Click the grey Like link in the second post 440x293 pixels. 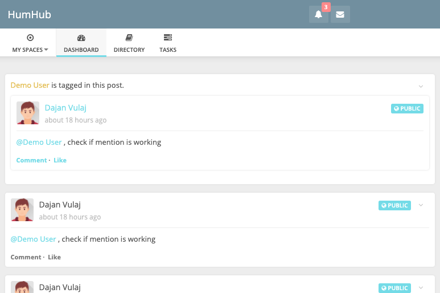[x=55, y=257]
